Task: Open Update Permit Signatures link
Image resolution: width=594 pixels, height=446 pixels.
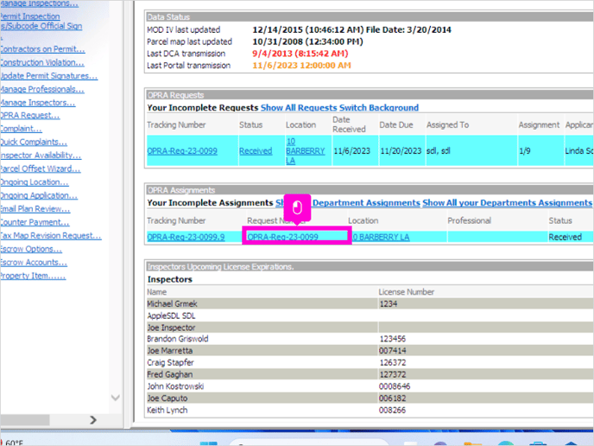Action: point(49,75)
